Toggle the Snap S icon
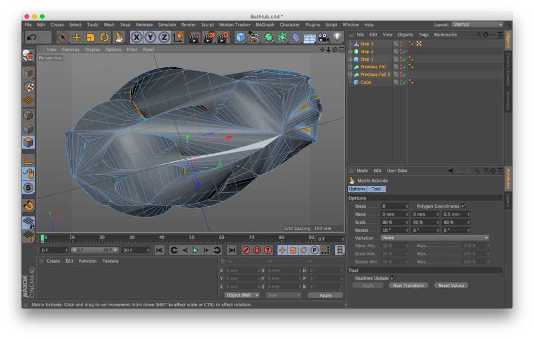Viewport: 534px width, 339px height. click(x=29, y=188)
